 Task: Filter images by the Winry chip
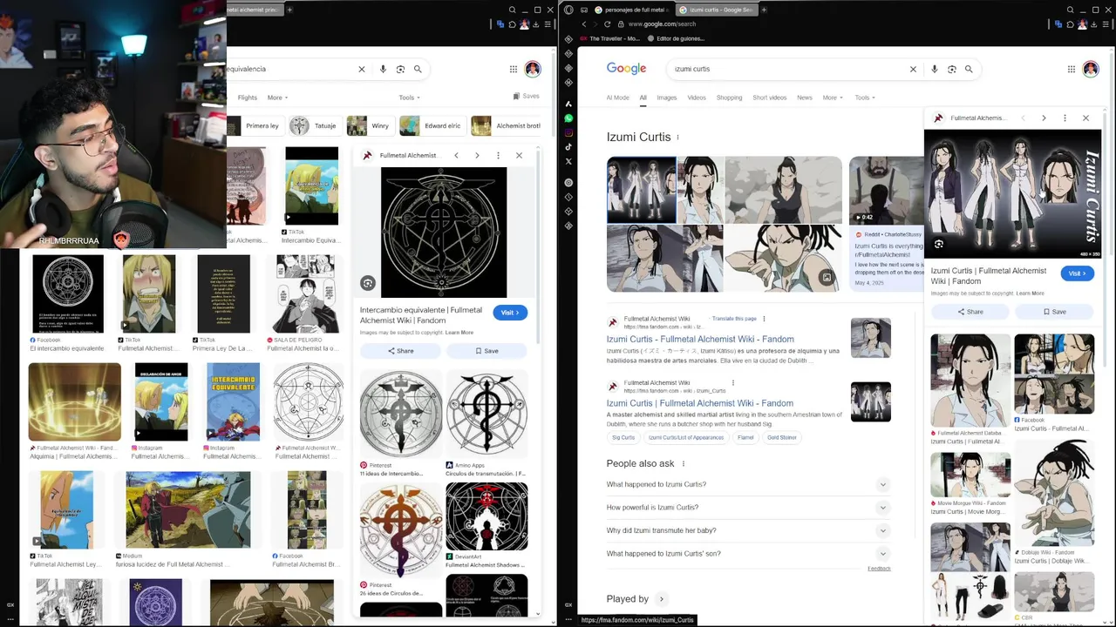pyautogui.click(x=371, y=125)
